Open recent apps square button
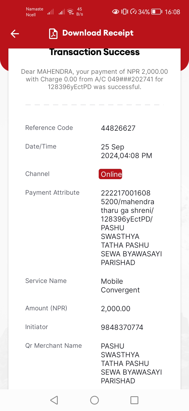The image size is (189, 411). click(x=134, y=400)
